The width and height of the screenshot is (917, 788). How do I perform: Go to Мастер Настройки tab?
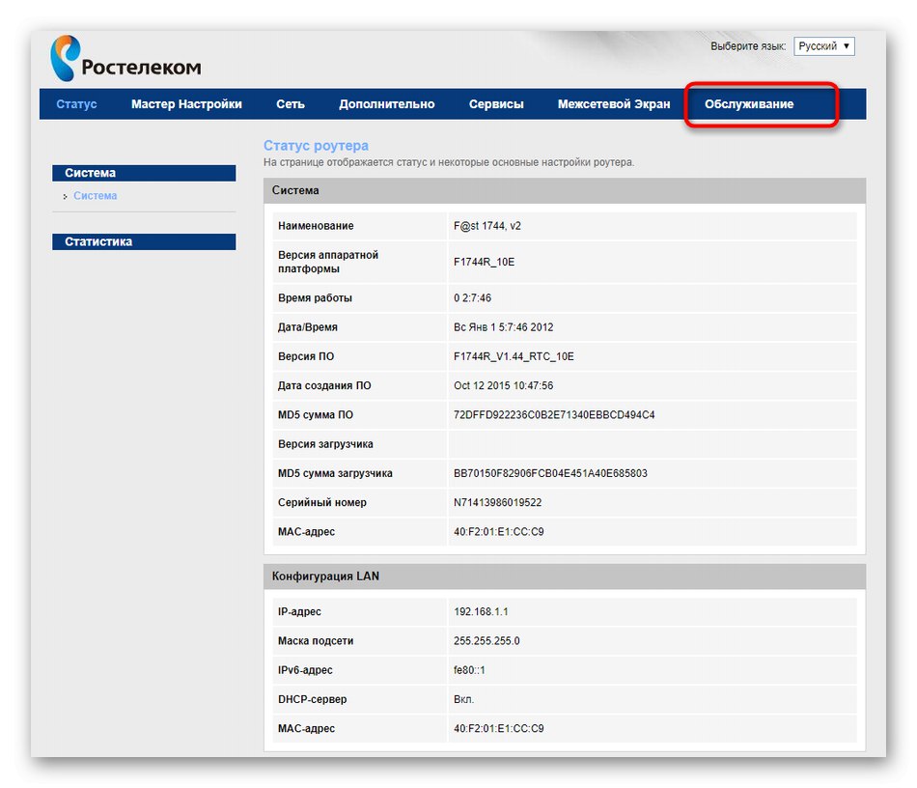point(186,104)
